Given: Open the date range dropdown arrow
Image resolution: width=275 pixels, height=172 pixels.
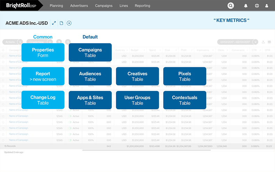Looking at the screenshot, I should pos(256,42).
